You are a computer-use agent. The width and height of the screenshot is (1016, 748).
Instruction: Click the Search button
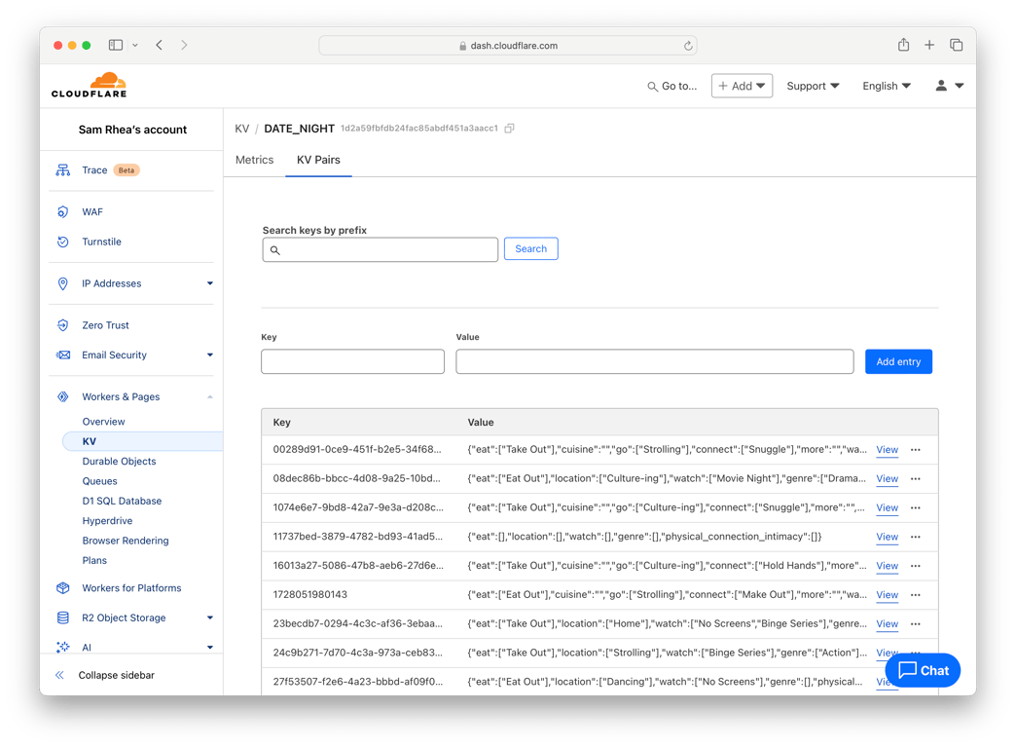click(530, 248)
